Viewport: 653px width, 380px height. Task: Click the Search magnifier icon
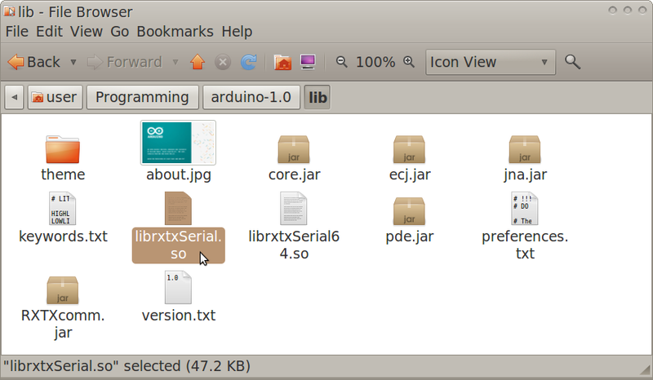click(x=572, y=62)
